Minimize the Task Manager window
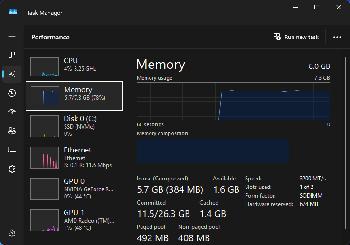 pyautogui.click(x=295, y=8)
